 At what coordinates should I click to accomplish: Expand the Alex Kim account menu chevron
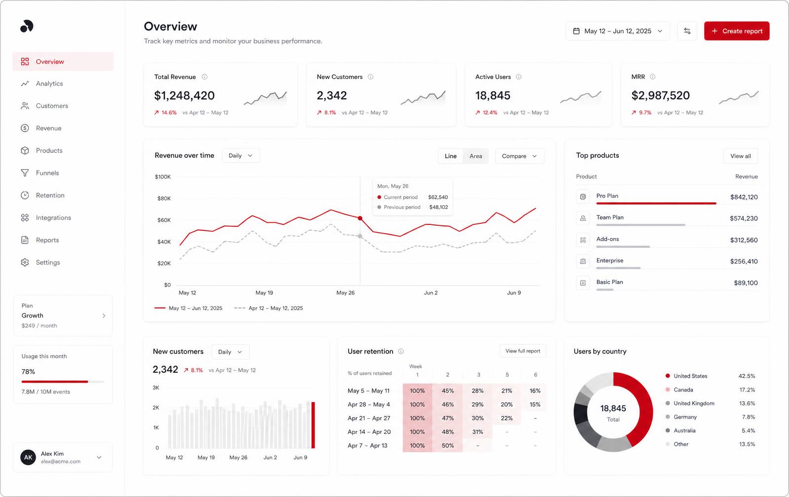pyautogui.click(x=99, y=458)
